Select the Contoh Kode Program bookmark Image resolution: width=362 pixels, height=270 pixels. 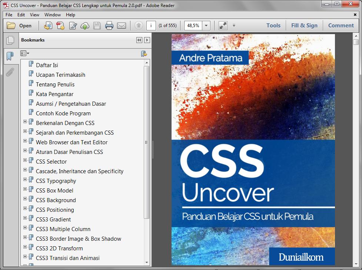click(63, 113)
